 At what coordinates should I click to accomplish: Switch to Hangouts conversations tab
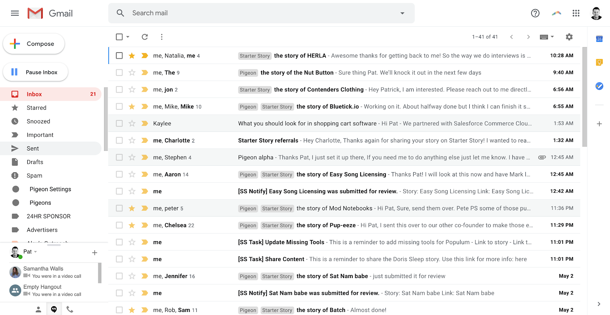54,309
